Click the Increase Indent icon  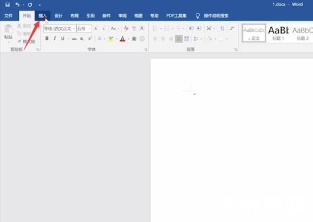[199, 28]
